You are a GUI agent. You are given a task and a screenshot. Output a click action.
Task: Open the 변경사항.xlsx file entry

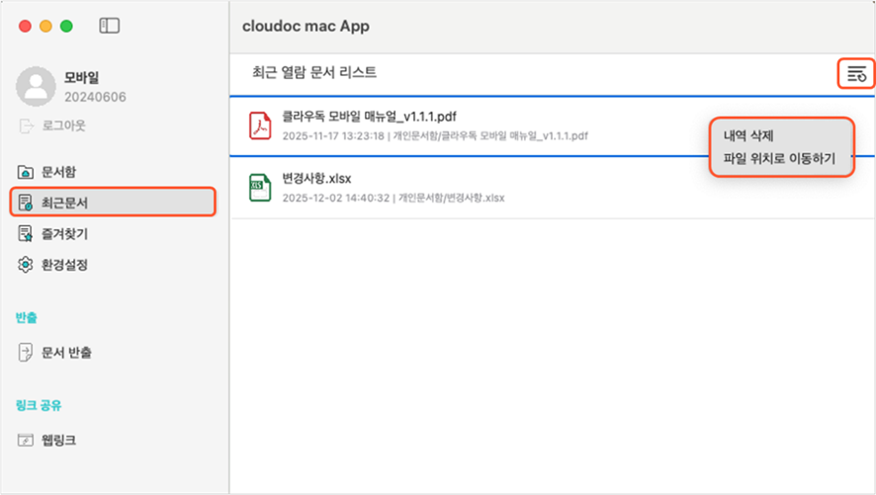[316, 178]
